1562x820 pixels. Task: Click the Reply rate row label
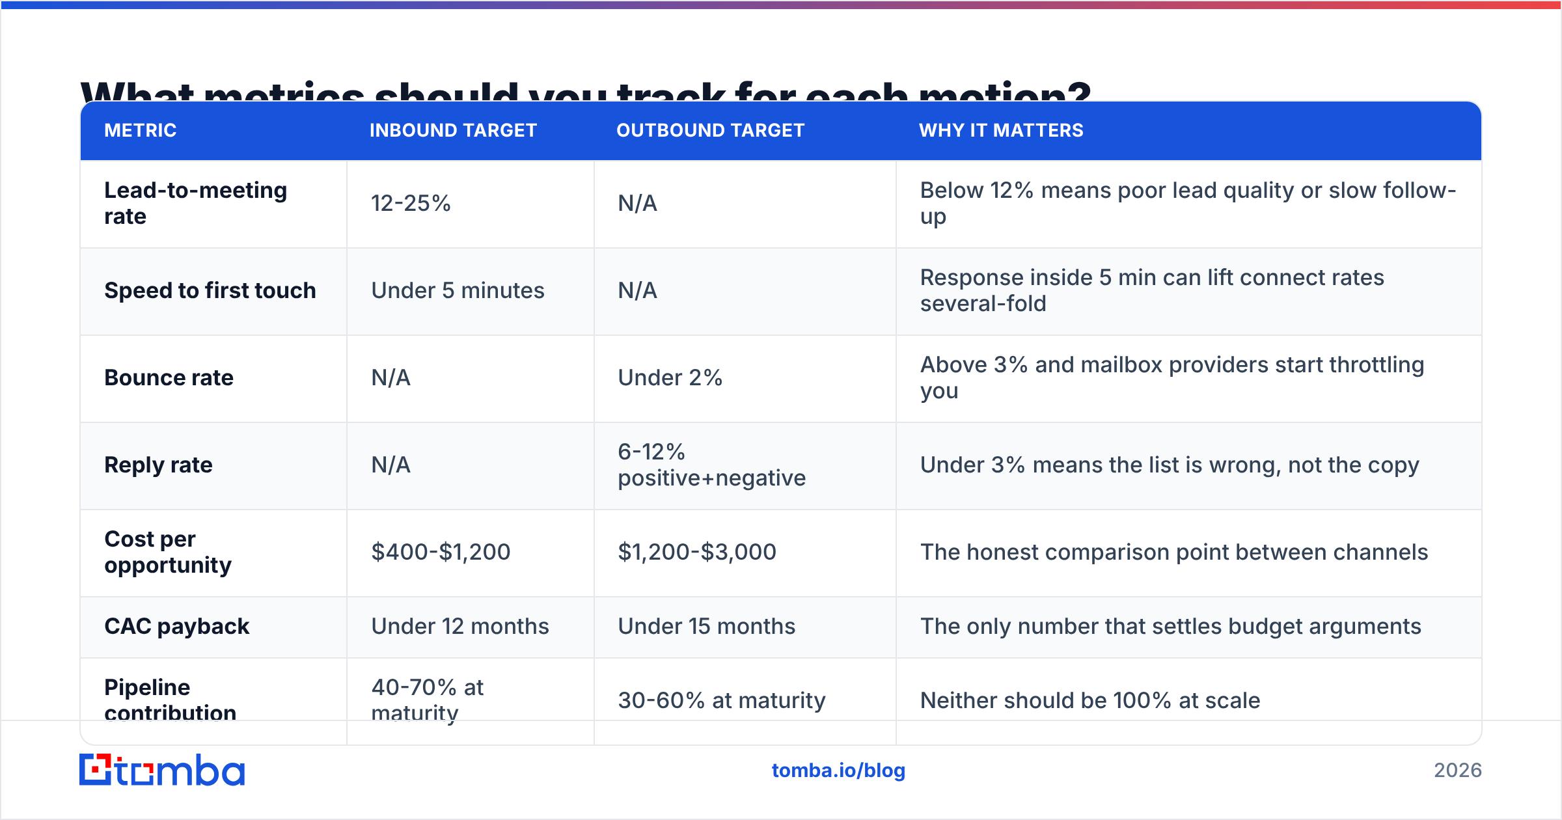158,465
